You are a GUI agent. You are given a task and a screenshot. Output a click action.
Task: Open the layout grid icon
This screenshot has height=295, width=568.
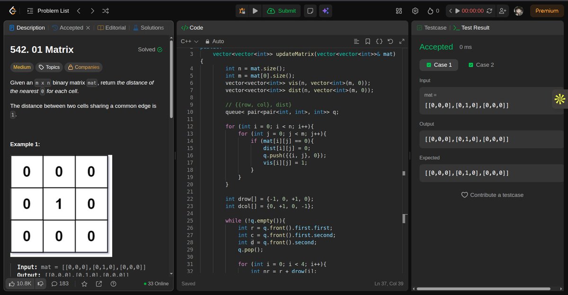(399, 10)
